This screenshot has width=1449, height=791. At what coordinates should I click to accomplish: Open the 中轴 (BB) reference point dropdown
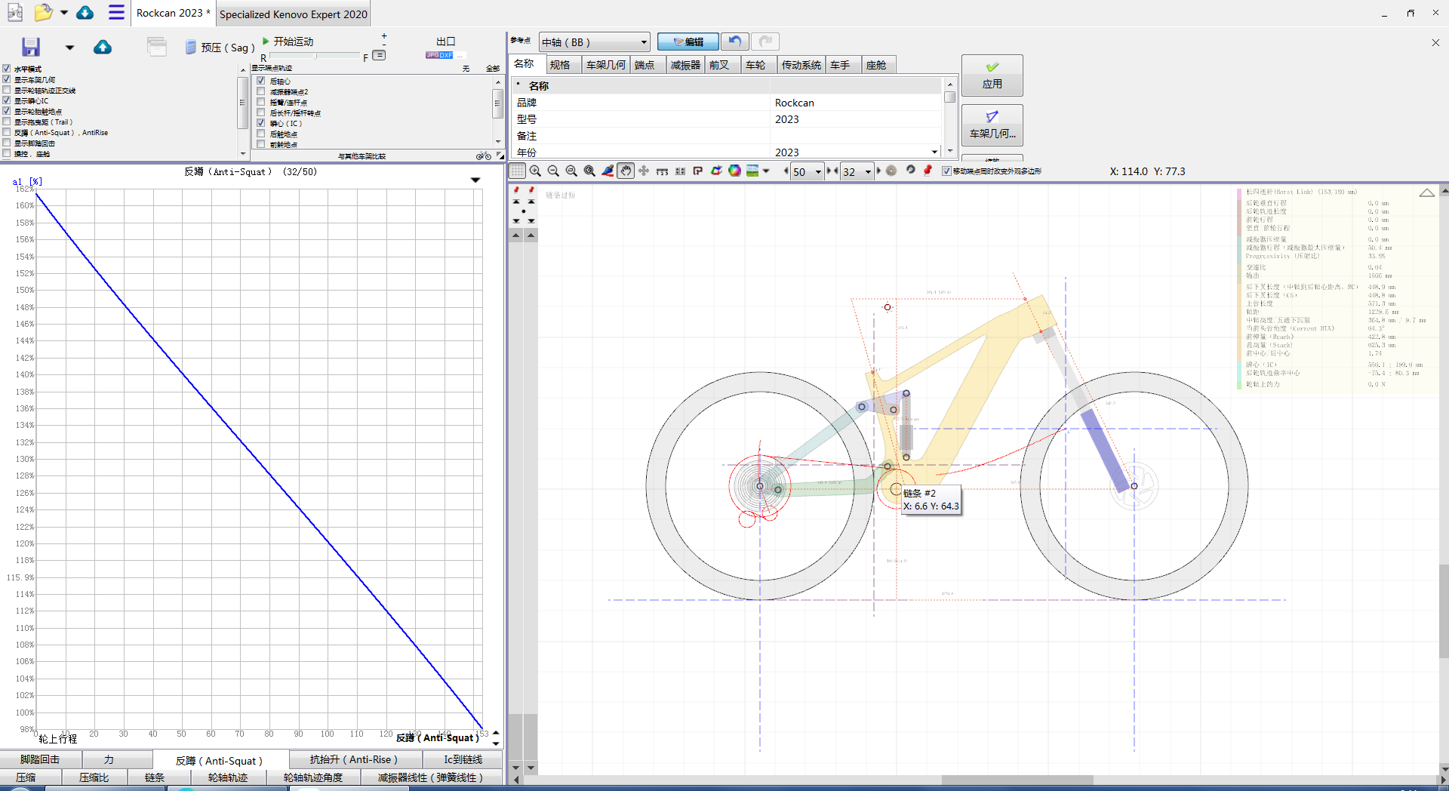[x=594, y=42]
